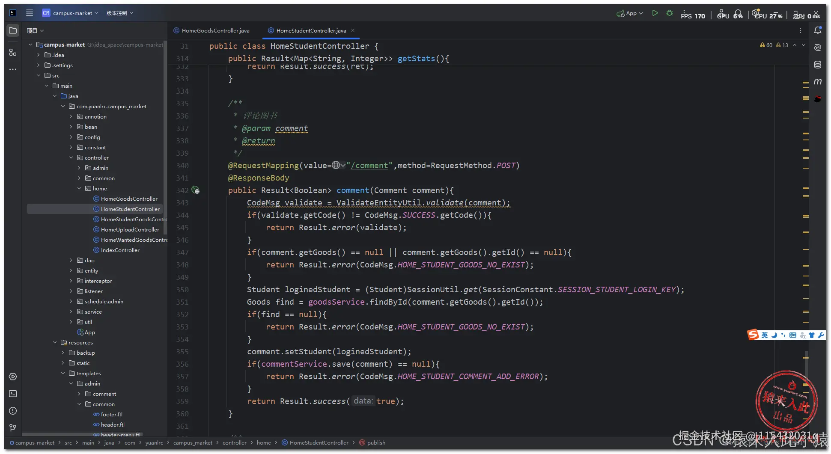
Task: Click the Sogou input method logo
Action: [753, 335]
